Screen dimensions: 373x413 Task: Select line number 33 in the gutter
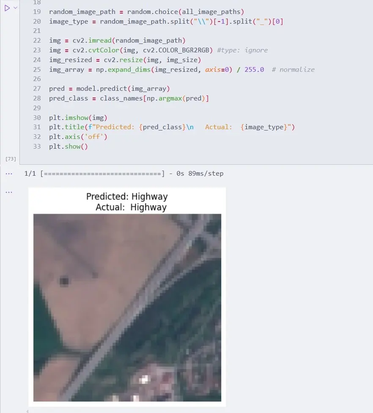37,146
